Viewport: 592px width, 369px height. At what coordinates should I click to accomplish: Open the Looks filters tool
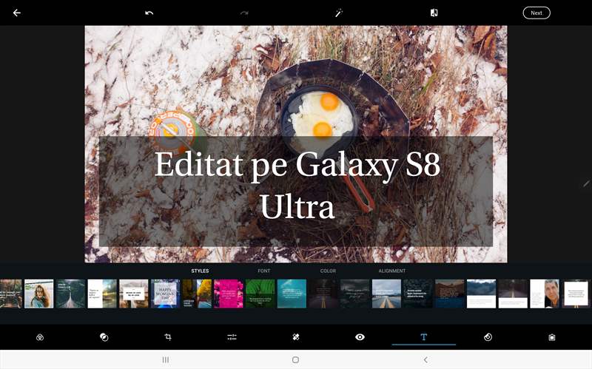click(x=40, y=337)
